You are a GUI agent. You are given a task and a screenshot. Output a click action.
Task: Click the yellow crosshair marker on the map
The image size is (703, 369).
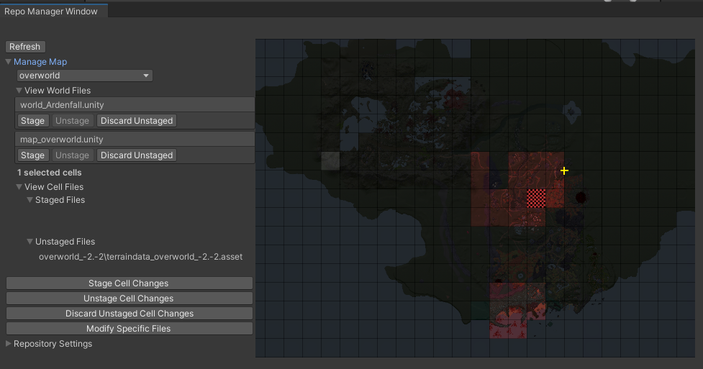(564, 170)
